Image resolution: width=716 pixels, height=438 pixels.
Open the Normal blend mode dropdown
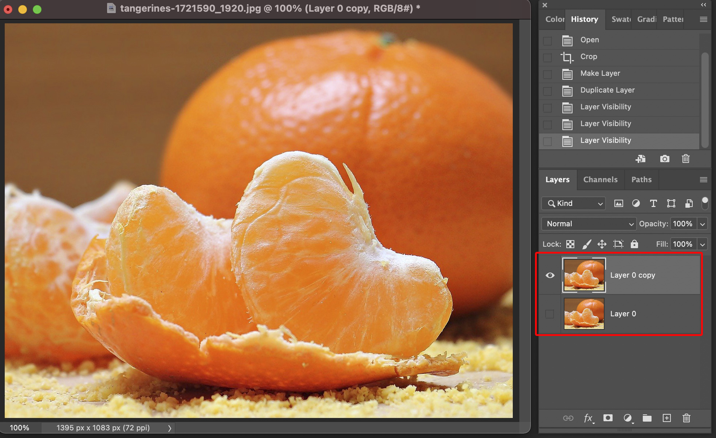point(589,224)
